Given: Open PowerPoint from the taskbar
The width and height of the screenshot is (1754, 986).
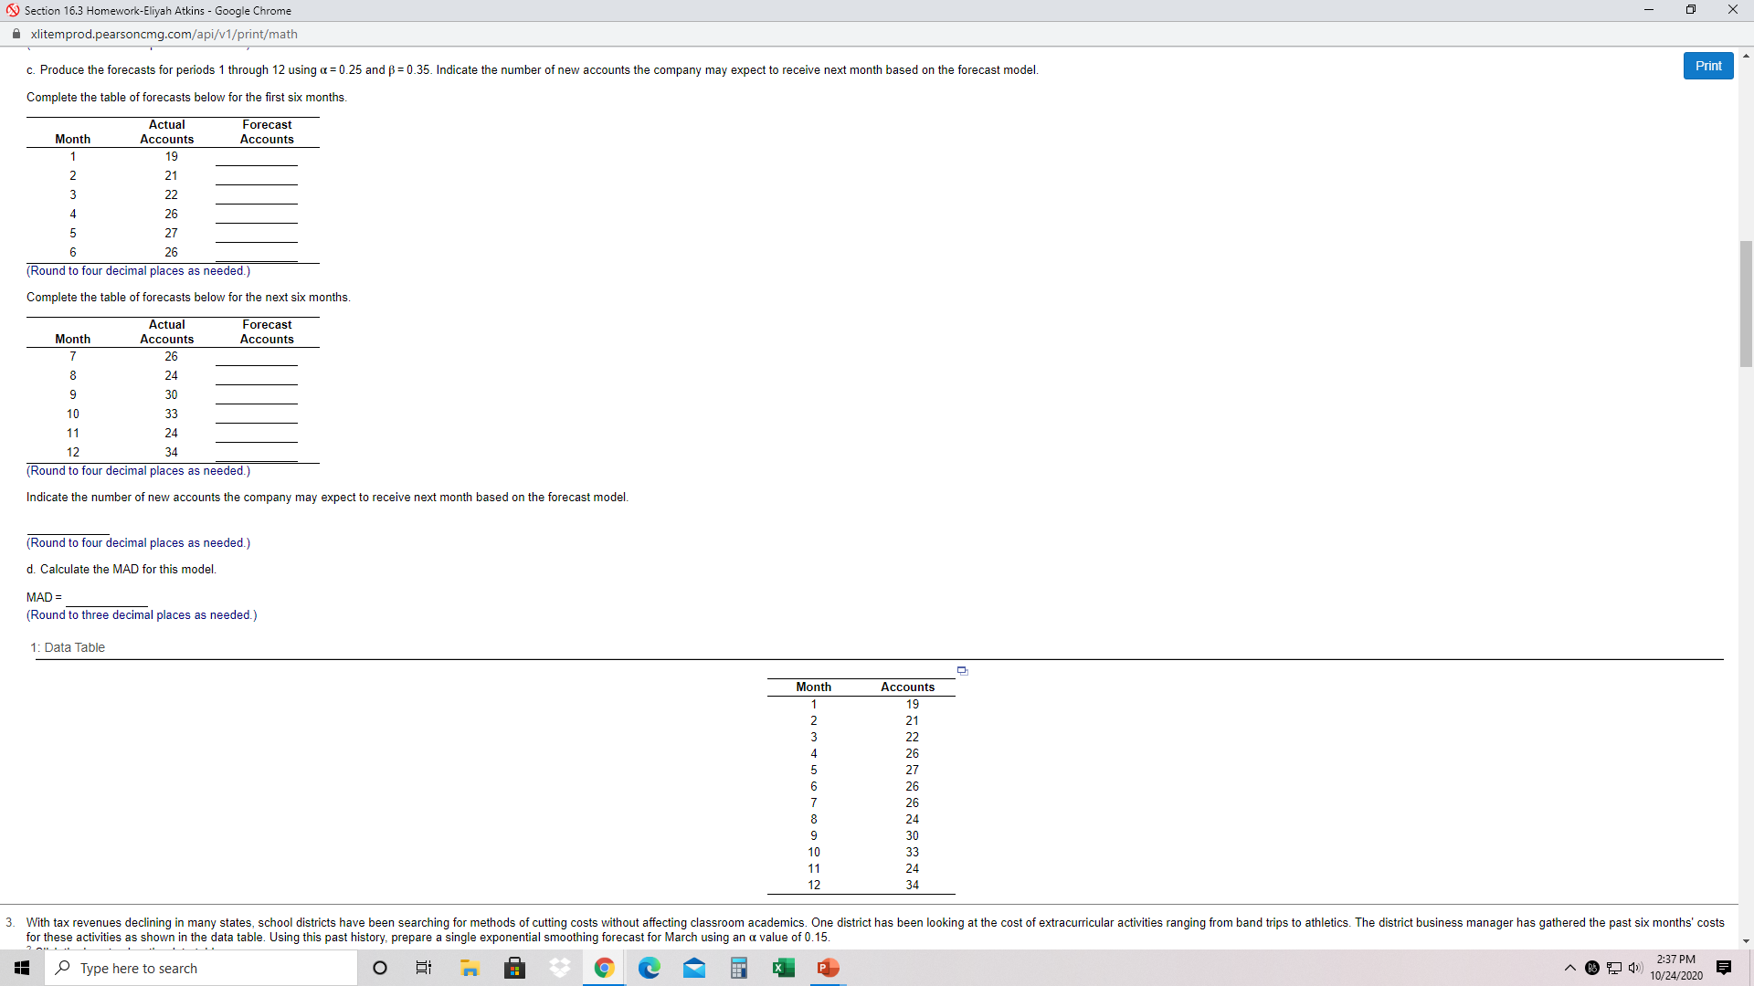Looking at the screenshot, I should point(828,968).
